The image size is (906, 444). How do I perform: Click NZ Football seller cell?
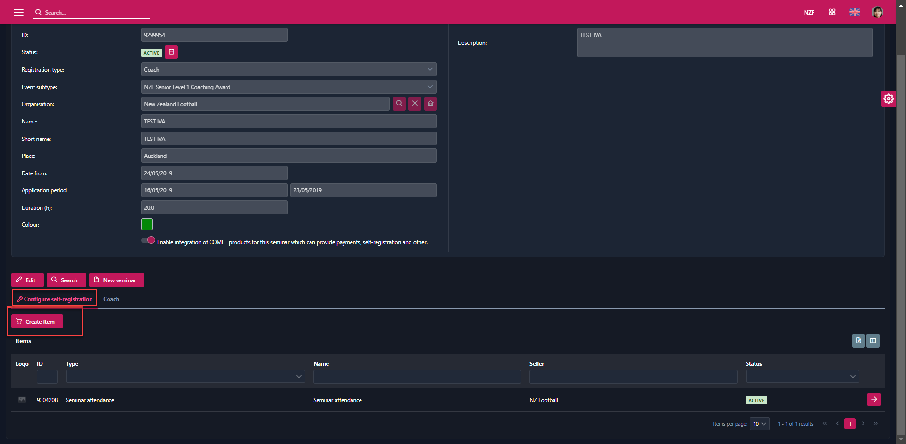pos(544,400)
